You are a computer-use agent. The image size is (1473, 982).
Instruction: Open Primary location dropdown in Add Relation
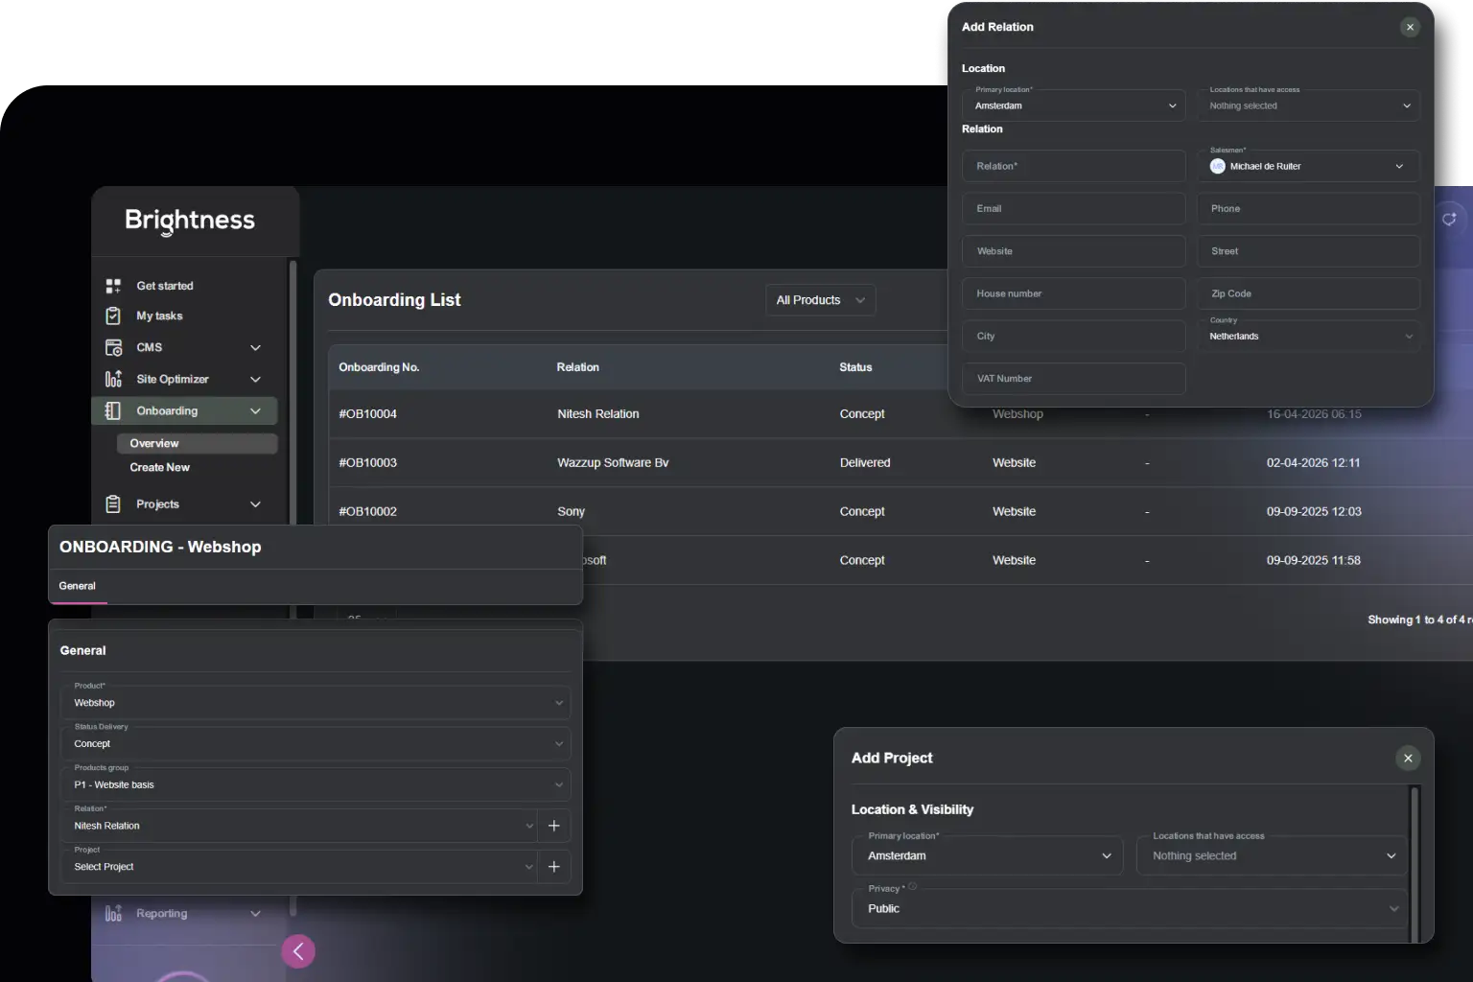[1074, 105]
